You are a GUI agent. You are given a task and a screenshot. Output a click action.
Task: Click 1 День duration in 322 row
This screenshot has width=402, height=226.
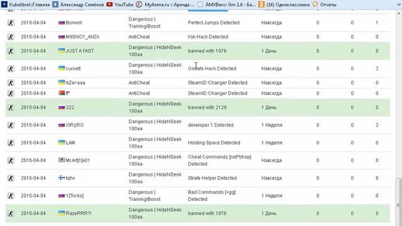[269, 107]
